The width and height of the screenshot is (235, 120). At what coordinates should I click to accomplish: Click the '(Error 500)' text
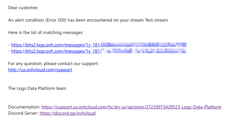click(x=56, y=20)
